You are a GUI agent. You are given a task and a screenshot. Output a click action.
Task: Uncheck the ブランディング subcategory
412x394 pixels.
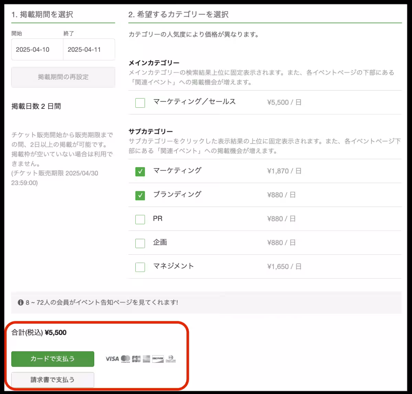(140, 195)
